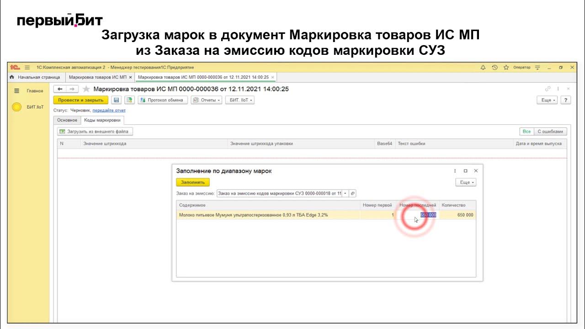Close the Заполнение по диапазону марок dialog
Image resolution: width=585 pixels, height=329 pixels.
tap(476, 171)
